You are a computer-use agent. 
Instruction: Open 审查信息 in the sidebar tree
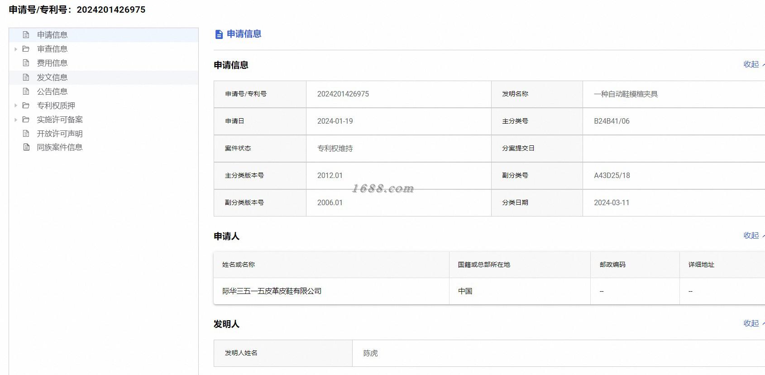pos(52,49)
